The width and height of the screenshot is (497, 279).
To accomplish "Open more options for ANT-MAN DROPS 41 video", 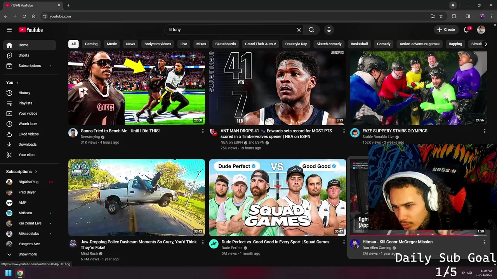I will pos(344,131).
